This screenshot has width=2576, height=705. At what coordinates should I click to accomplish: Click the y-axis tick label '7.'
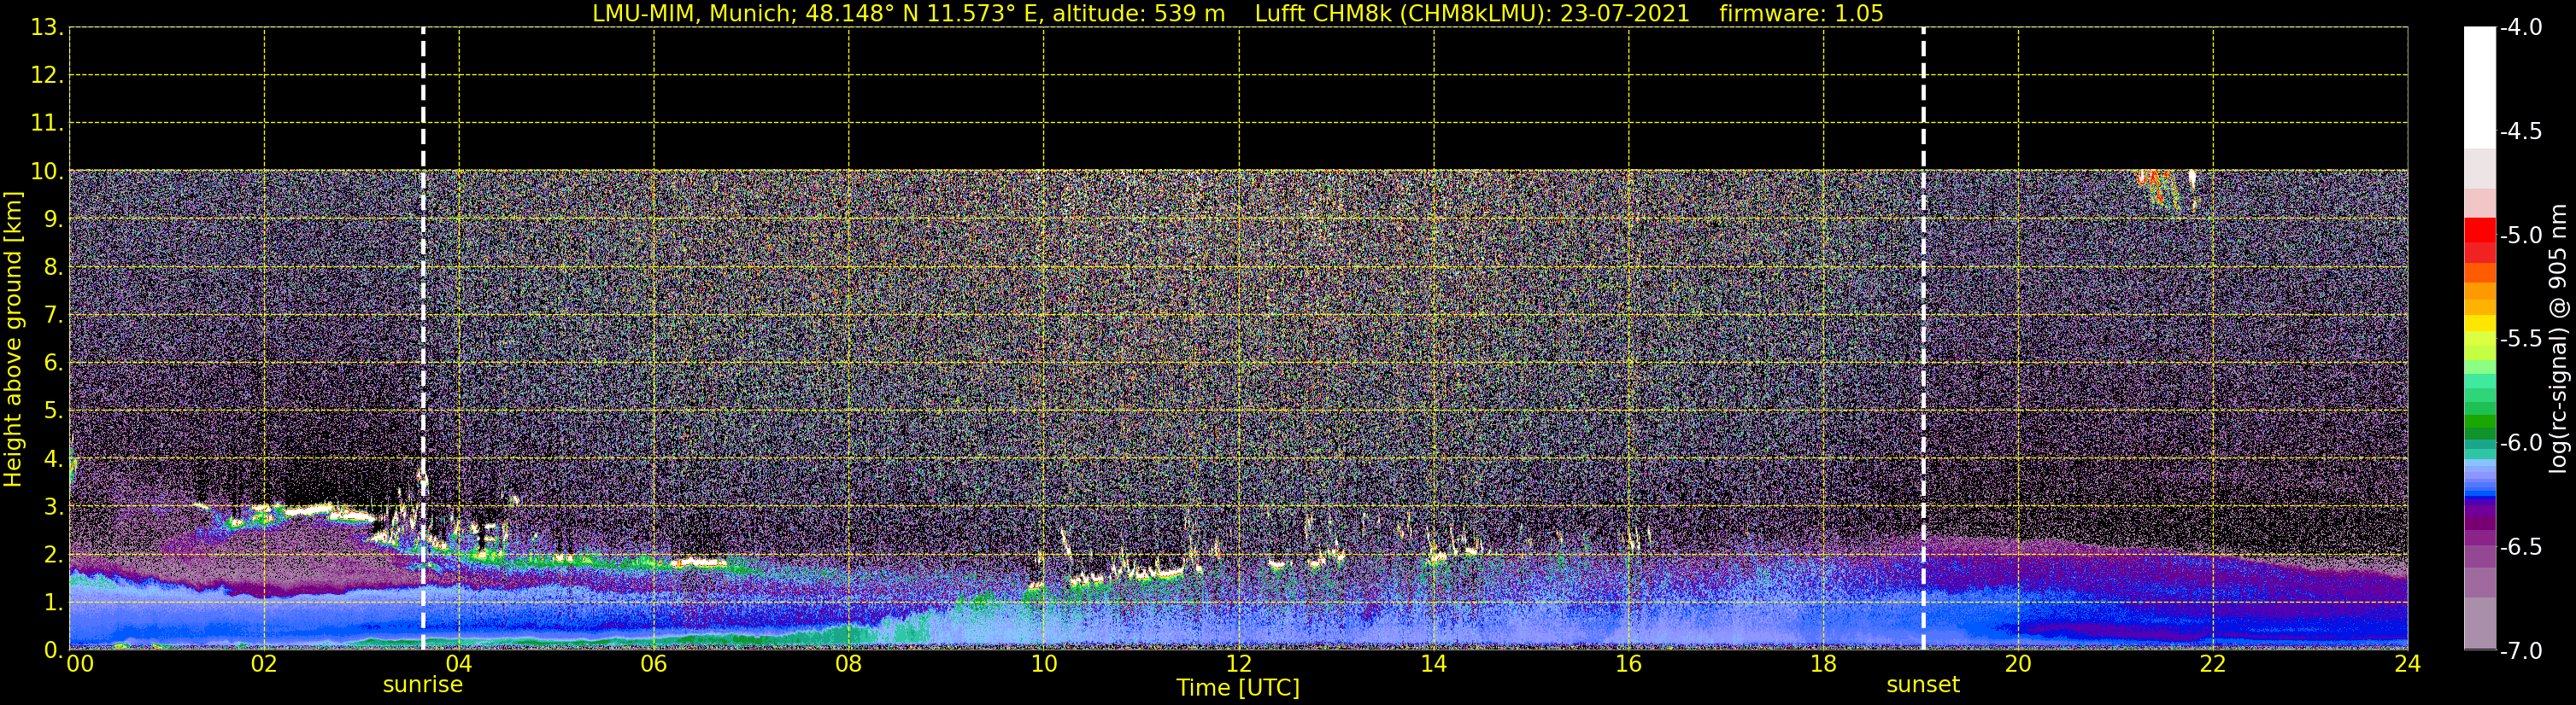click(x=54, y=316)
